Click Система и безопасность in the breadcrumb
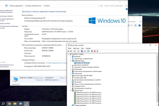 (x=33, y=6)
